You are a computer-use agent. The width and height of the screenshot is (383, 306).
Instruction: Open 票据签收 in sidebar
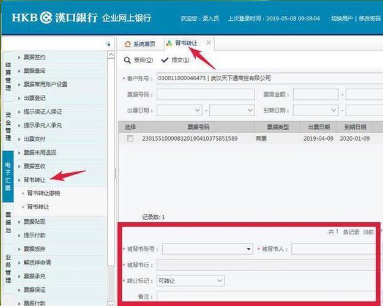coord(34,166)
